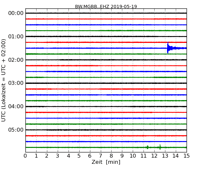Click the x-axis tick label "9"
This screenshot has height=169, width=212.
click(122, 156)
